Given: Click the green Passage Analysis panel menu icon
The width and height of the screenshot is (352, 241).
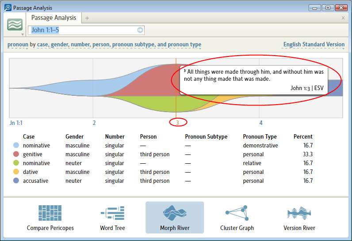Looking at the screenshot, I should coord(15,25).
